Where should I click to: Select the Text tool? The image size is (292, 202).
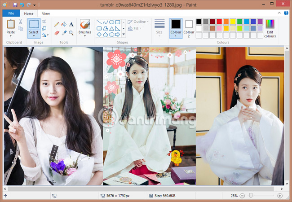click(71, 24)
